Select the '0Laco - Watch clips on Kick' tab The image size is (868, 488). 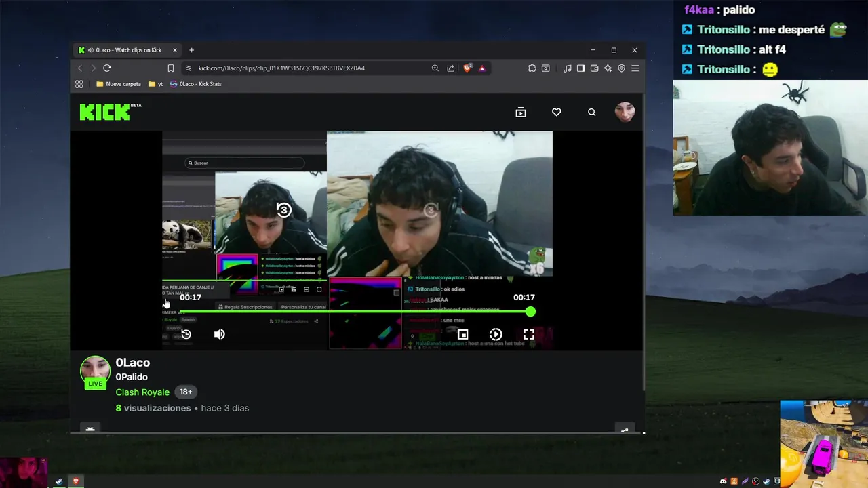click(x=128, y=50)
